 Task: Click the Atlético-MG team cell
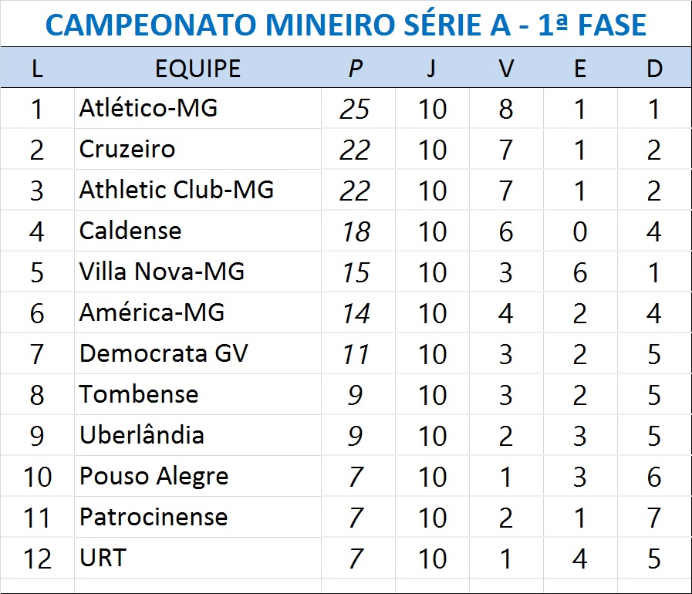tap(148, 109)
